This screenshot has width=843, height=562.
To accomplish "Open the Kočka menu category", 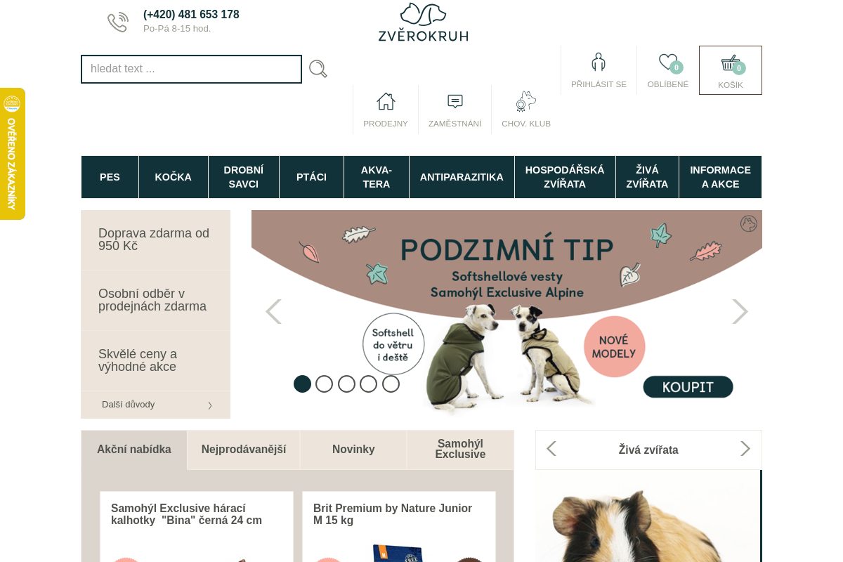I will pos(174,177).
